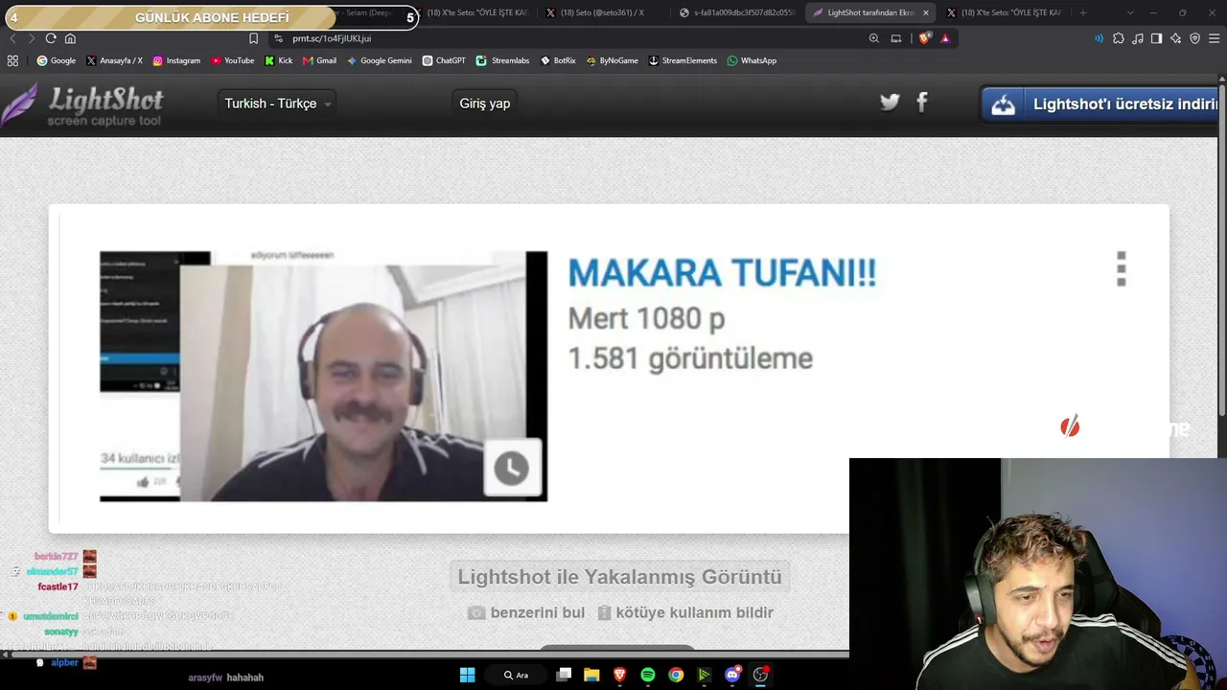1227x690 pixels.
Task: Open OBS Studio from the taskbar
Action: 760,675
